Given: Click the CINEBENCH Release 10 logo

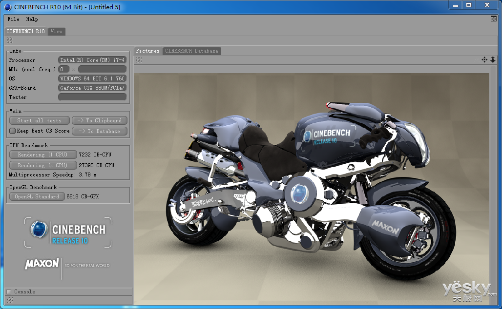Looking at the screenshot, I should [x=68, y=232].
